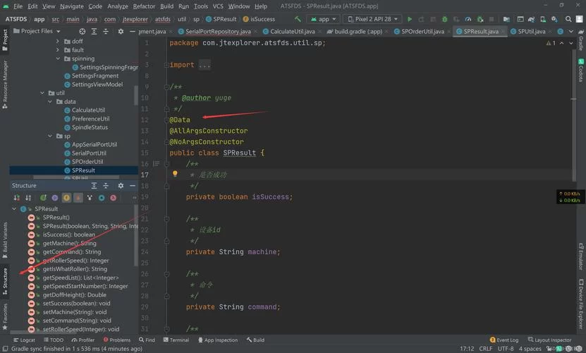Screen dimensions: 586x353
Task: Start debugging with the bug icon
Action: click(444, 19)
